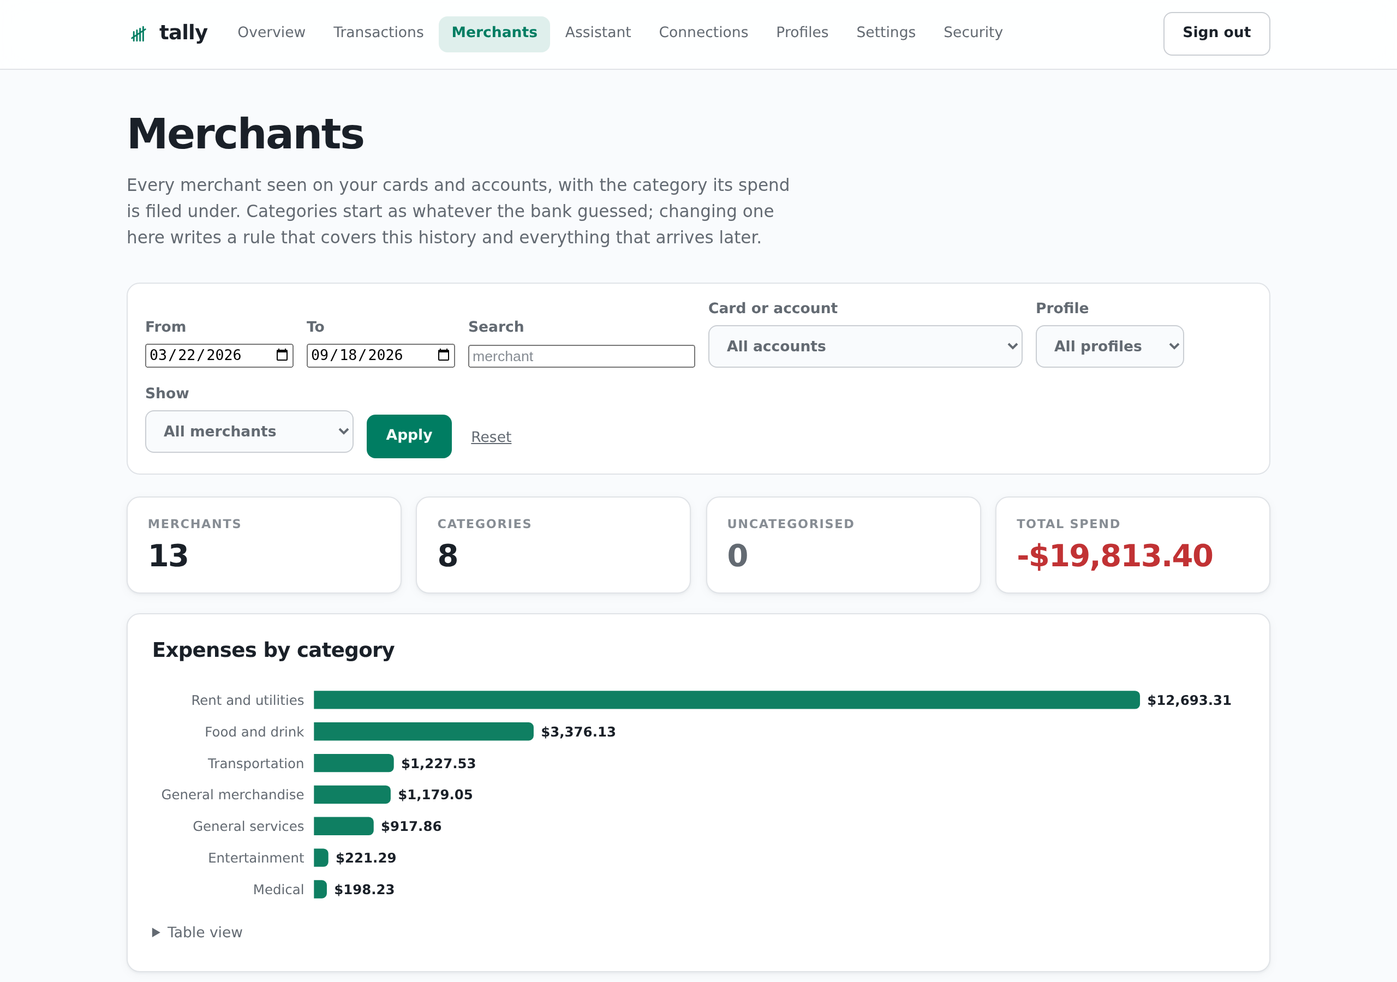
Task: Click the $198.23 amount
Action: pos(365,889)
